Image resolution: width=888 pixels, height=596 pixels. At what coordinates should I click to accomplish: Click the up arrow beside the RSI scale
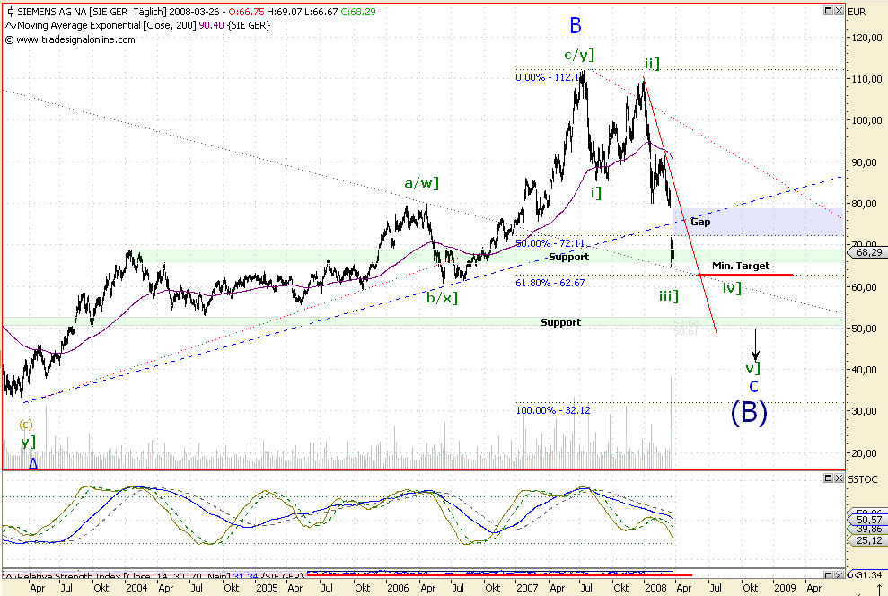coord(880,587)
